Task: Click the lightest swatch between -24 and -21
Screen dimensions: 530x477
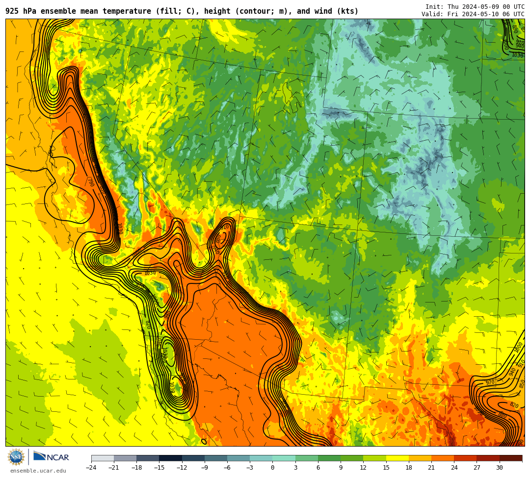Action: pos(103,458)
